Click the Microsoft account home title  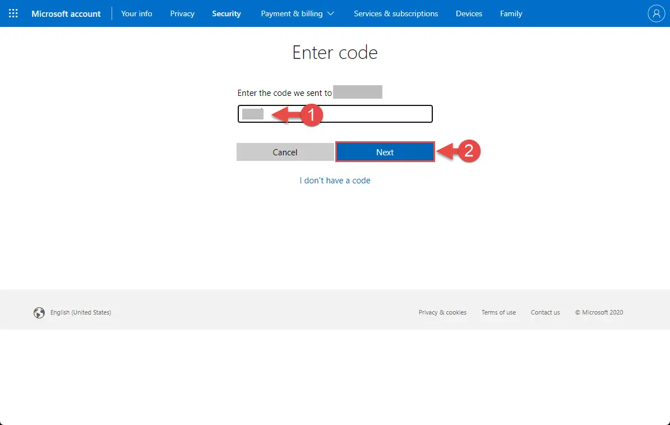[x=66, y=13]
